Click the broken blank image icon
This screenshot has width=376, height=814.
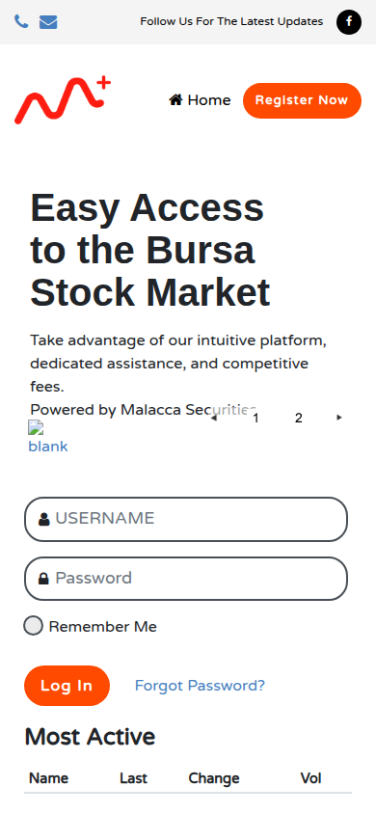point(36,428)
